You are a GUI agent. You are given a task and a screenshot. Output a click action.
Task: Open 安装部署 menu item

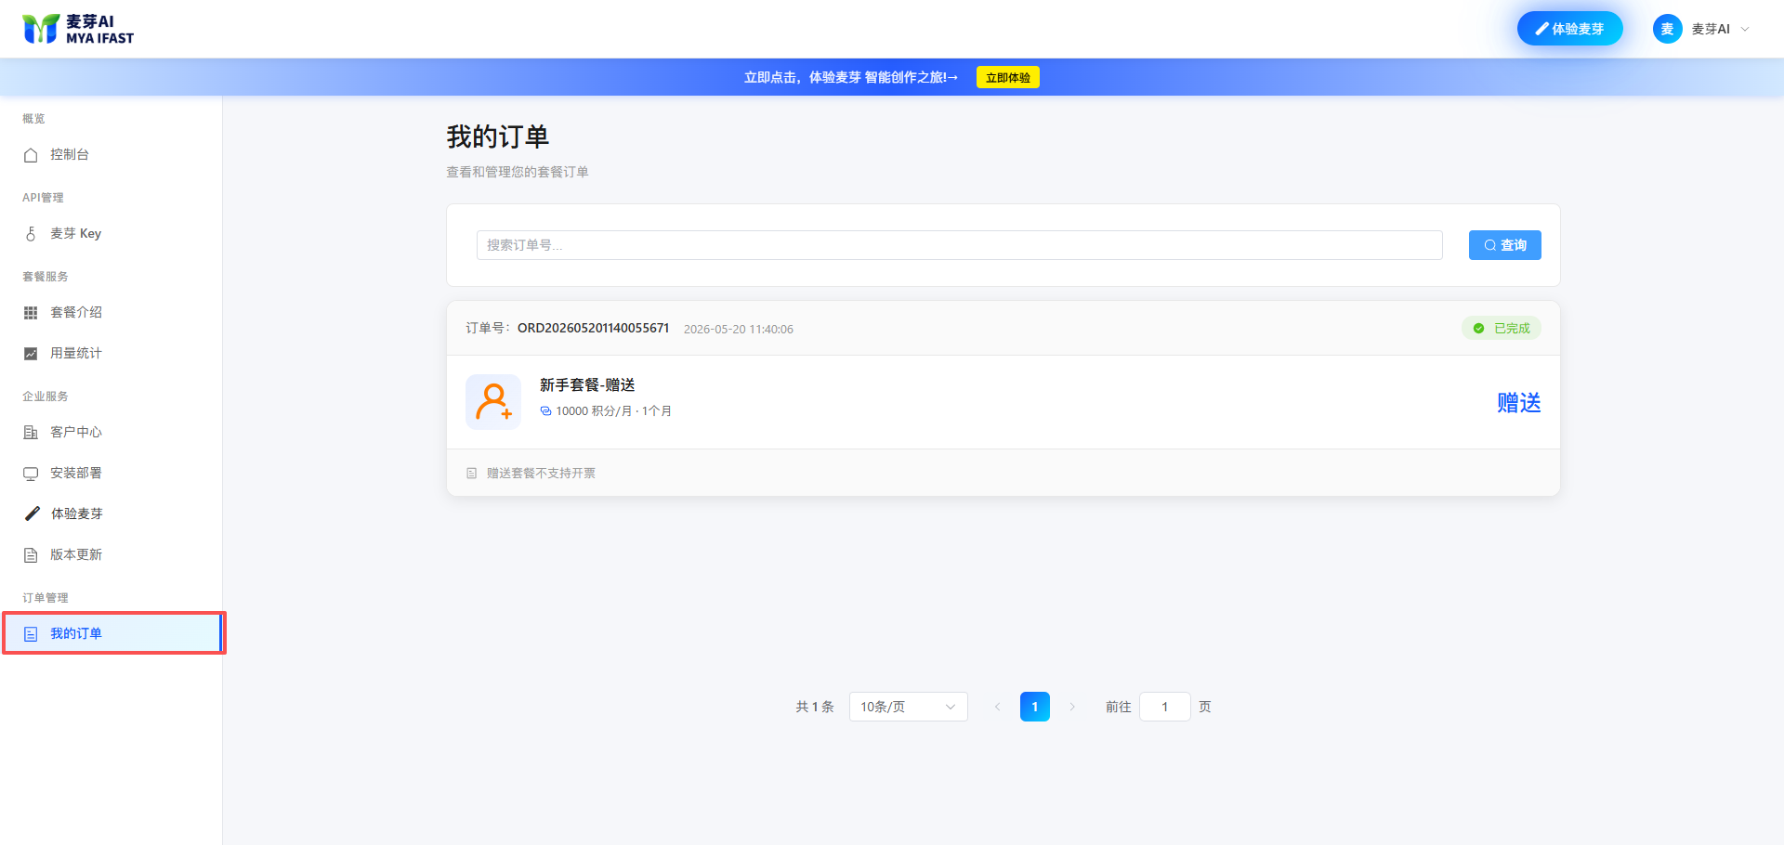[x=111, y=474]
